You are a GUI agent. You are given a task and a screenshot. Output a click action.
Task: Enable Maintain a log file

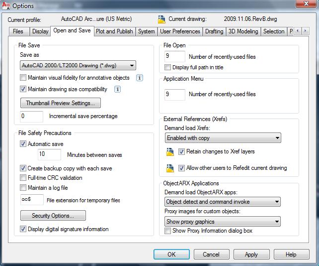(x=23, y=187)
